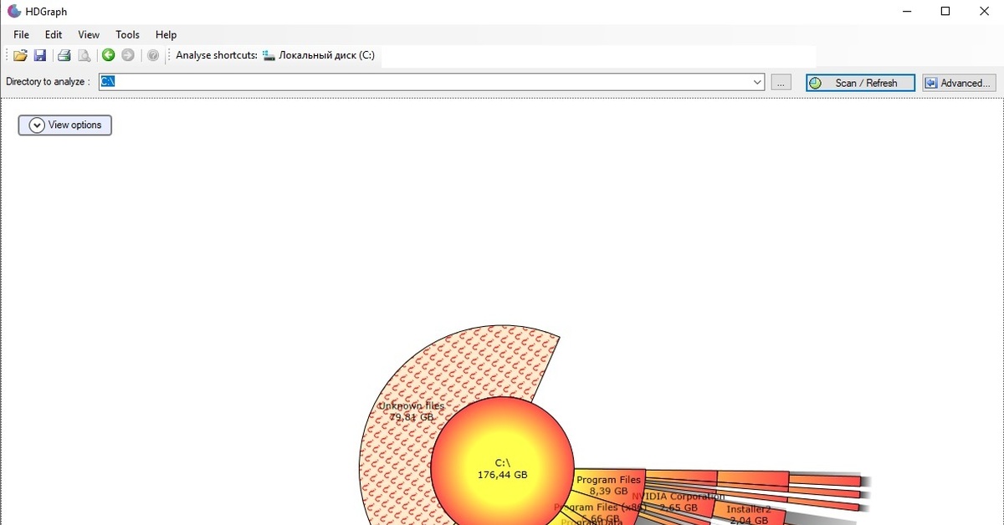Click the save floppy disk icon
Viewport: 1004px width, 525px height.
tap(39, 56)
